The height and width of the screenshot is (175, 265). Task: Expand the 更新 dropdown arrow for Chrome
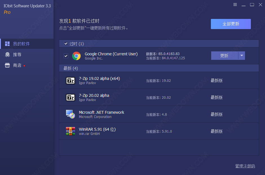242,56
